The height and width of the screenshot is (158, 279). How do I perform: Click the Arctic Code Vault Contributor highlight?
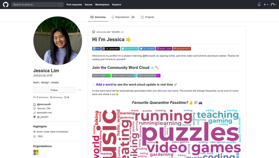[52, 132]
